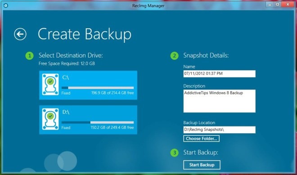Click the snapshot Name field

(x=219, y=74)
